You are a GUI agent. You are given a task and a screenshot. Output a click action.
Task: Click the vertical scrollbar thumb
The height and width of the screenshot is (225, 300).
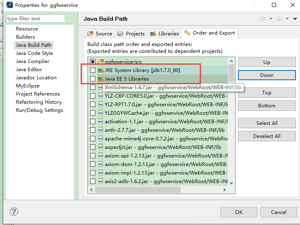(231, 73)
